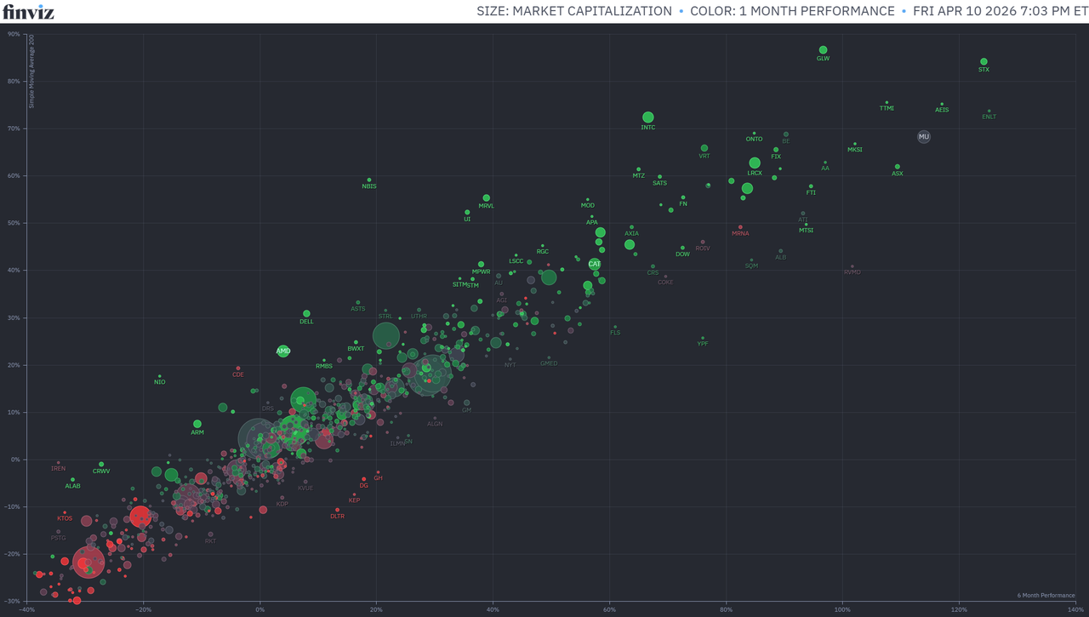Select the STX bubble
The height and width of the screenshot is (617, 1089).
pyautogui.click(x=984, y=61)
